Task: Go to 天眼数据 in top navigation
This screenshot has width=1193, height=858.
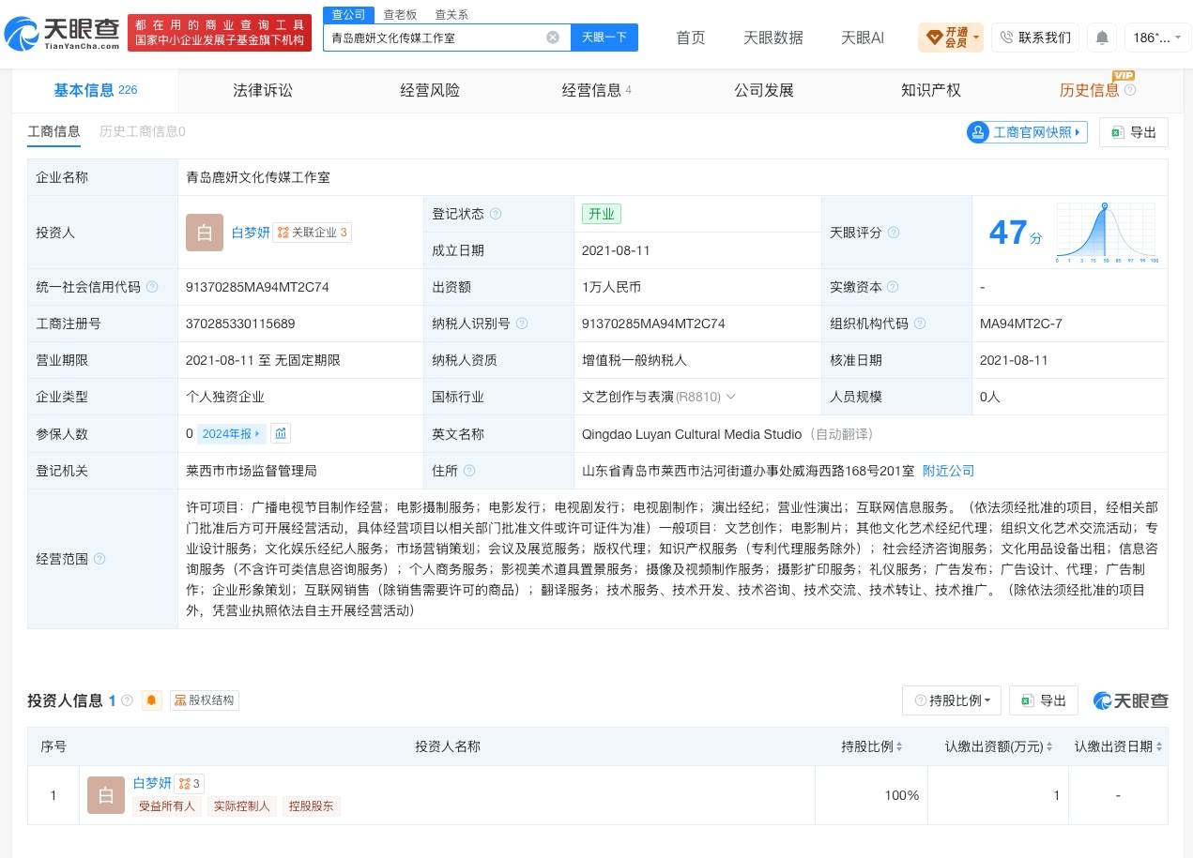Action: pyautogui.click(x=773, y=38)
